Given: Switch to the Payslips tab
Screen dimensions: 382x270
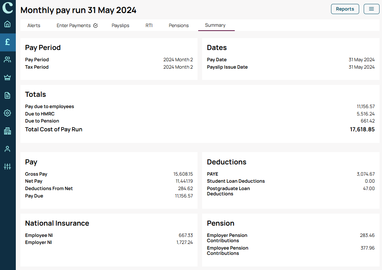Looking at the screenshot, I should coord(120,25).
